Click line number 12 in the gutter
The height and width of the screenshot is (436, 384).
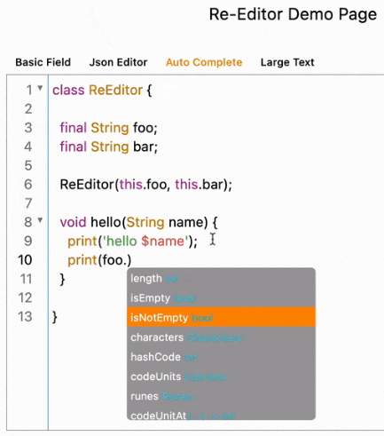click(x=25, y=297)
